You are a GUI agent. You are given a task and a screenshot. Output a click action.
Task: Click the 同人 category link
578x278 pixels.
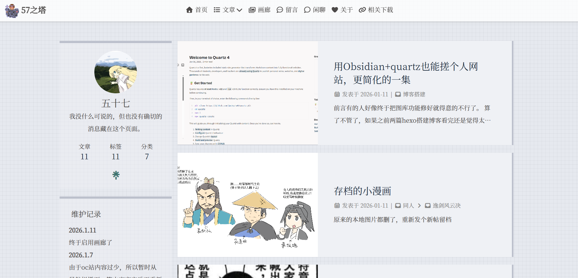tap(408, 205)
